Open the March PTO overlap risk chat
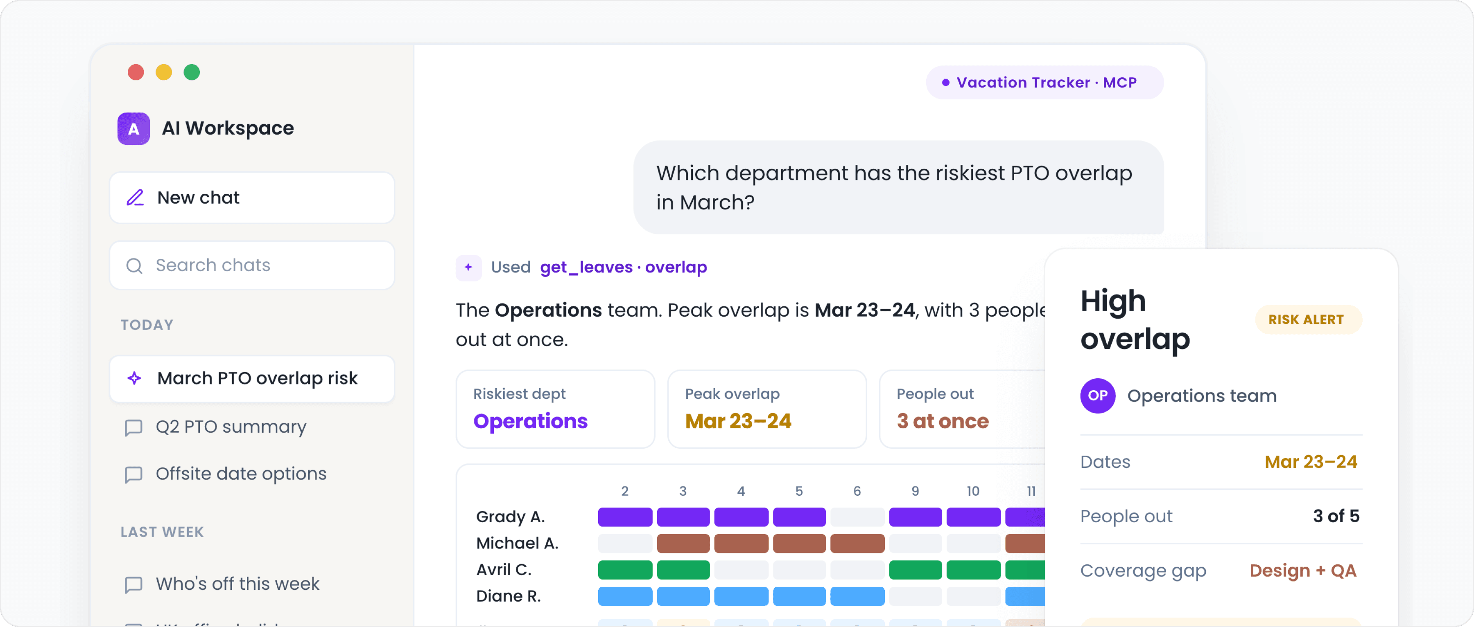The image size is (1474, 627). coord(252,378)
